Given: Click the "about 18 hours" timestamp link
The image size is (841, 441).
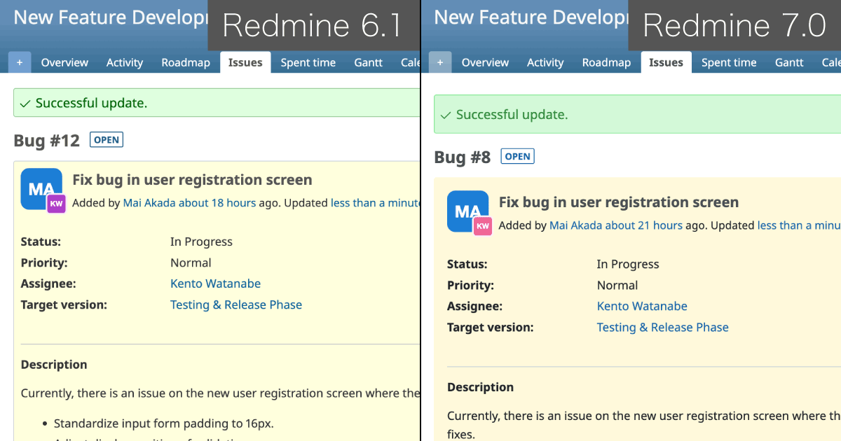Looking at the screenshot, I should 217,203.
